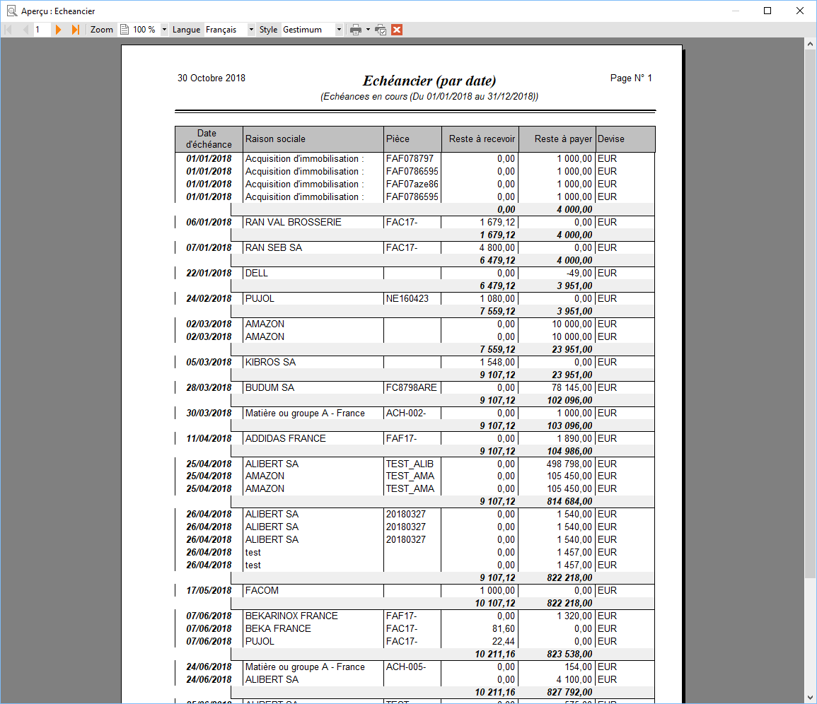Open the Langue Français dropdown

click(251, 30)
